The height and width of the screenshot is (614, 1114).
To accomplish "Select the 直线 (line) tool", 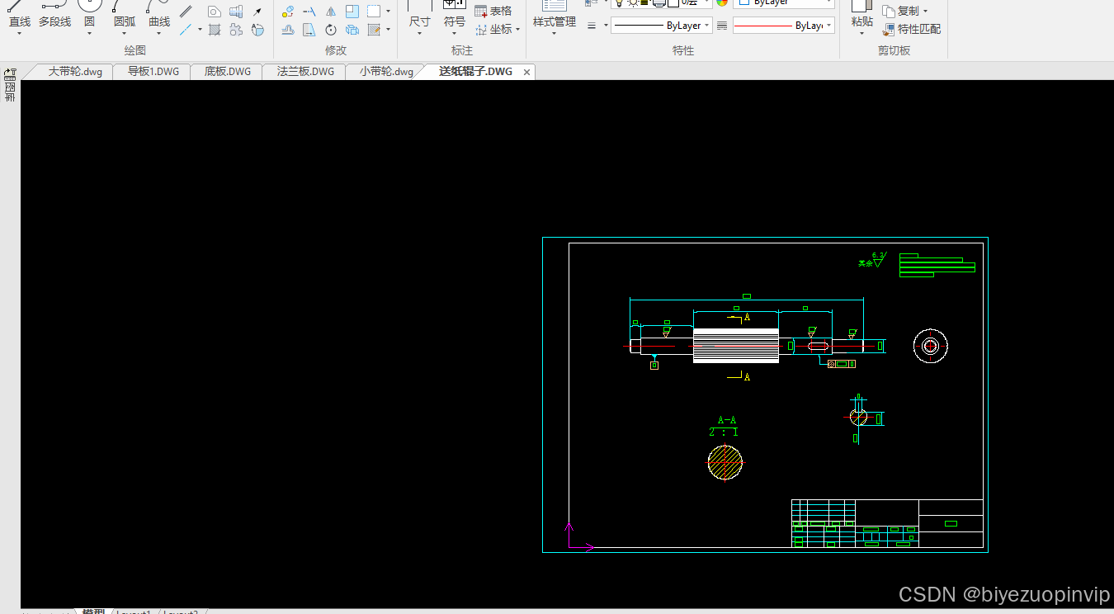I will 20,15.
